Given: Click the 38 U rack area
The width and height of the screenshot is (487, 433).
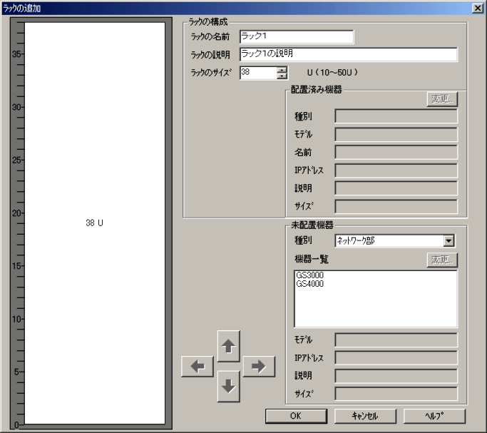Looking at the screenshot, I should pos(95,223).
